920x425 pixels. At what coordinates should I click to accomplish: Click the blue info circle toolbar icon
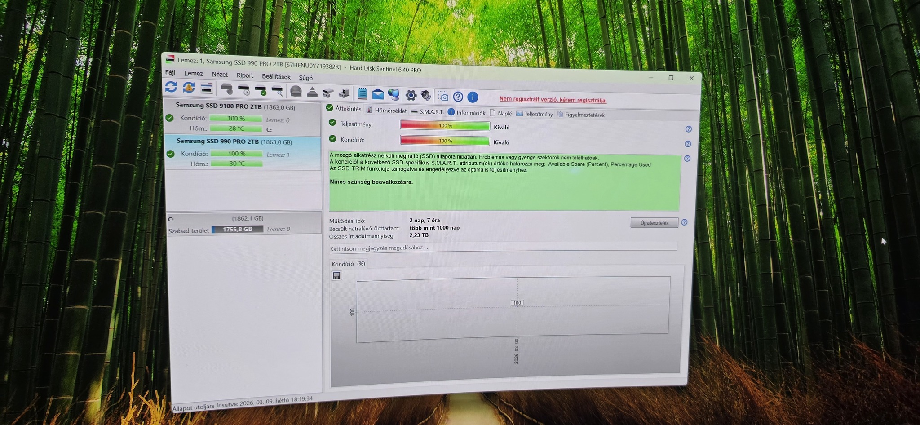tap(473, 97)
